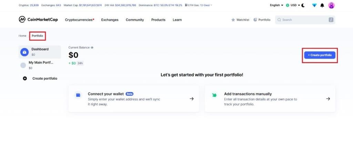353x159 pixels.
Task: Toggle balance visibility eye icon
Action: pos(92,48)
